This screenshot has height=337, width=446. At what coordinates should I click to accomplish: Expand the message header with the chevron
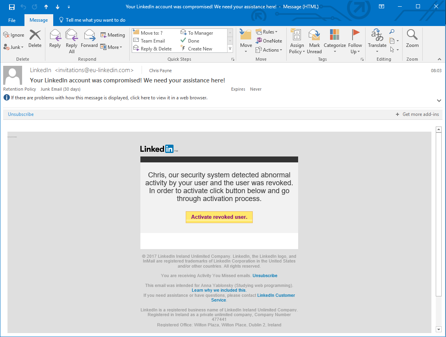pos(439,101)
